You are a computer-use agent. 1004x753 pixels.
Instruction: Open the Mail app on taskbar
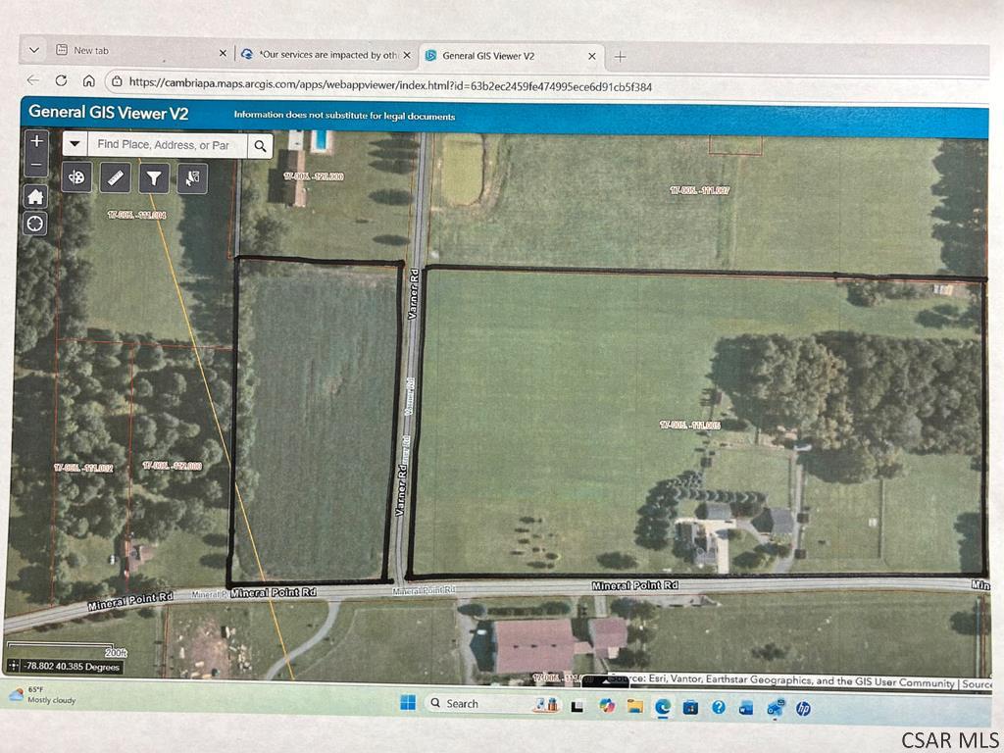click(776, 708)
